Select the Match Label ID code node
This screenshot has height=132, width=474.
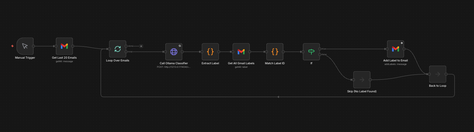pos(275,52)
